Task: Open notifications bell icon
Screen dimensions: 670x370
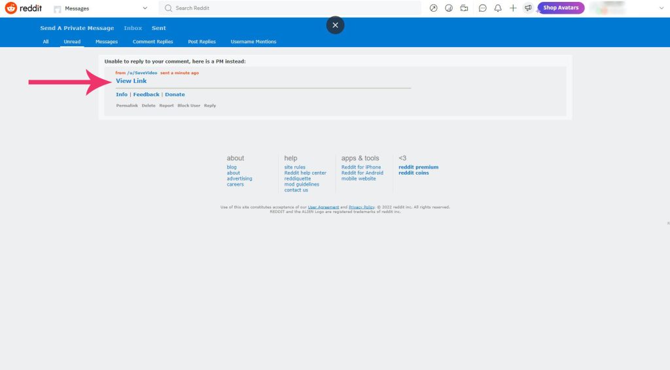Action: tap(498, 8)
